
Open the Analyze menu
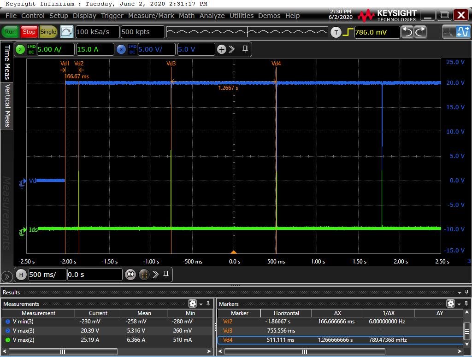[x=212, y=16]
